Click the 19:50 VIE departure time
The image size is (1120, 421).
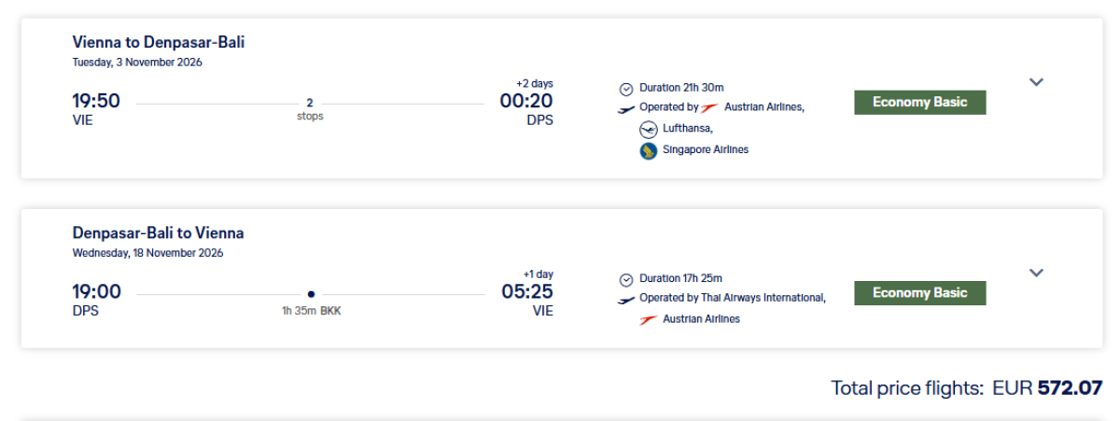click(96, 101)
